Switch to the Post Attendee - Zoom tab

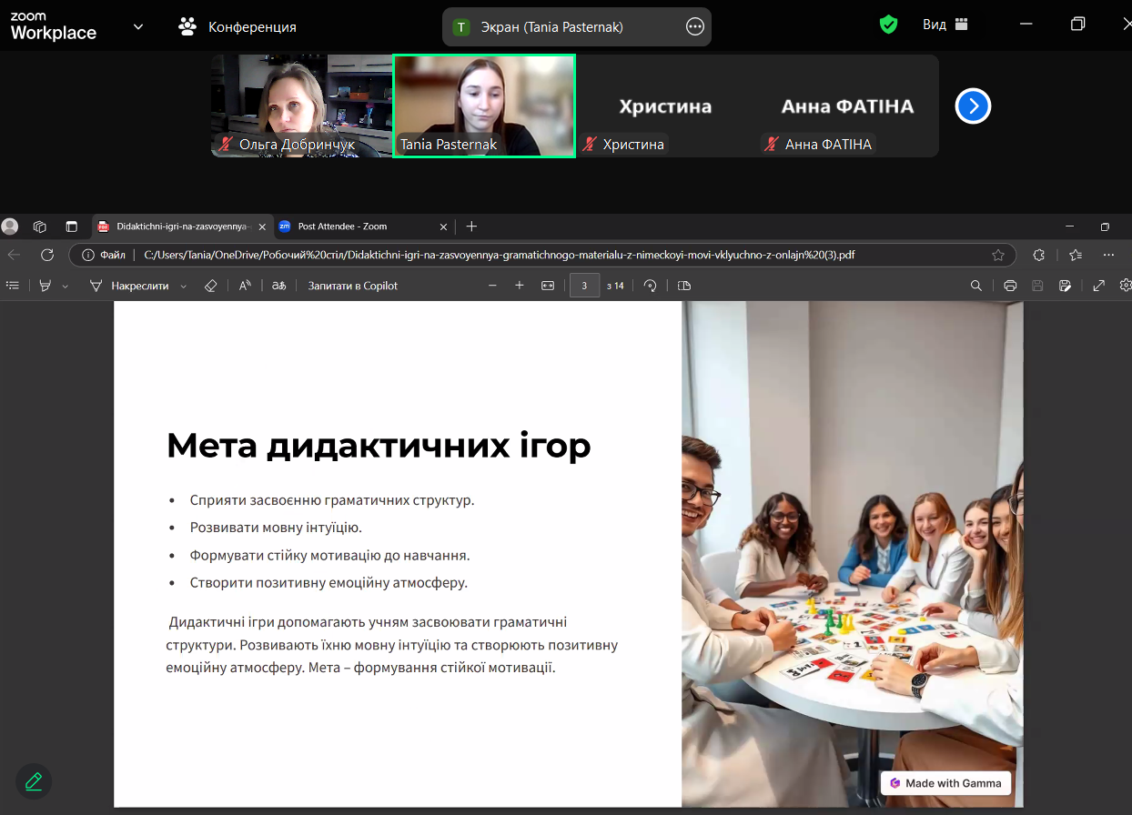click(363, 226)
